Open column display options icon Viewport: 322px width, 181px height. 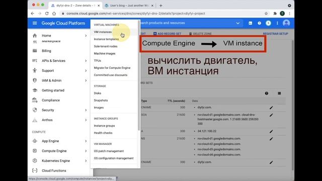click(279, 94)
